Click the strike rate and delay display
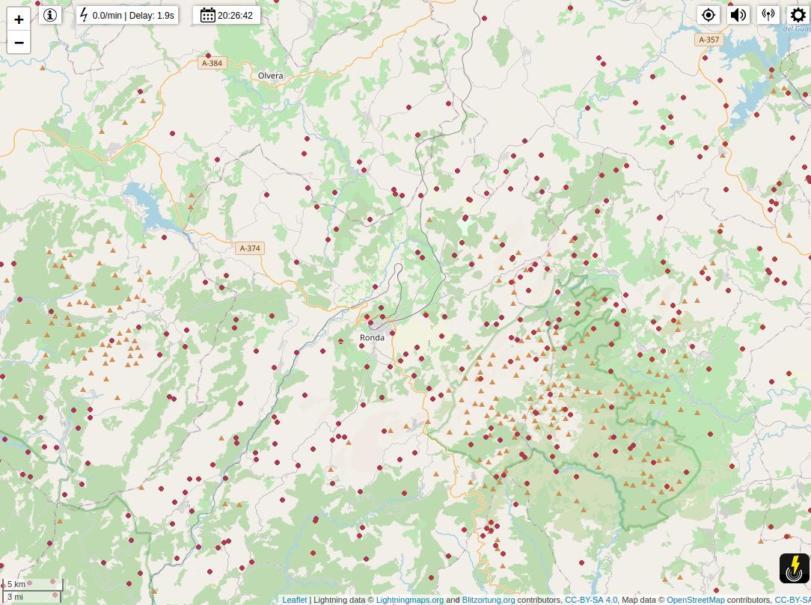The image size is (811, 605). [x=128, y=15]
